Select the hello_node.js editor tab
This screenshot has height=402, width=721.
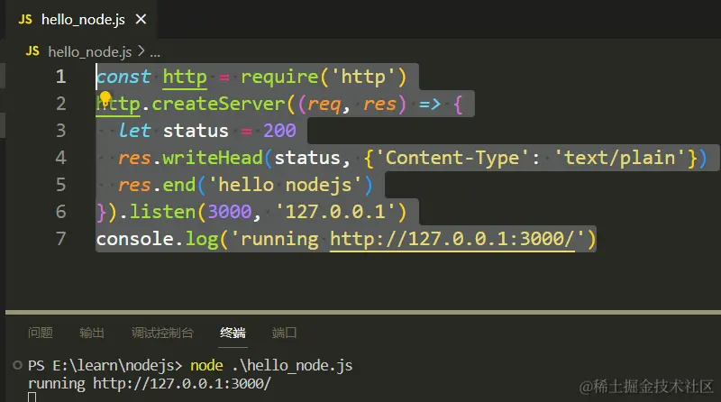(x=81, y=19)
